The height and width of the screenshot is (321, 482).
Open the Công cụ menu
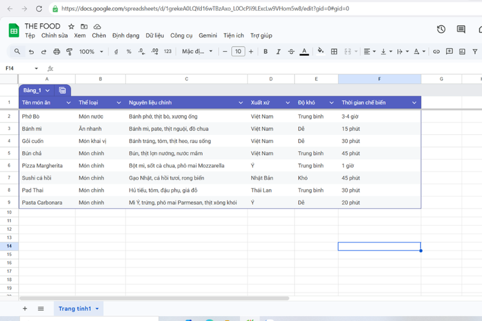(181, 36)
